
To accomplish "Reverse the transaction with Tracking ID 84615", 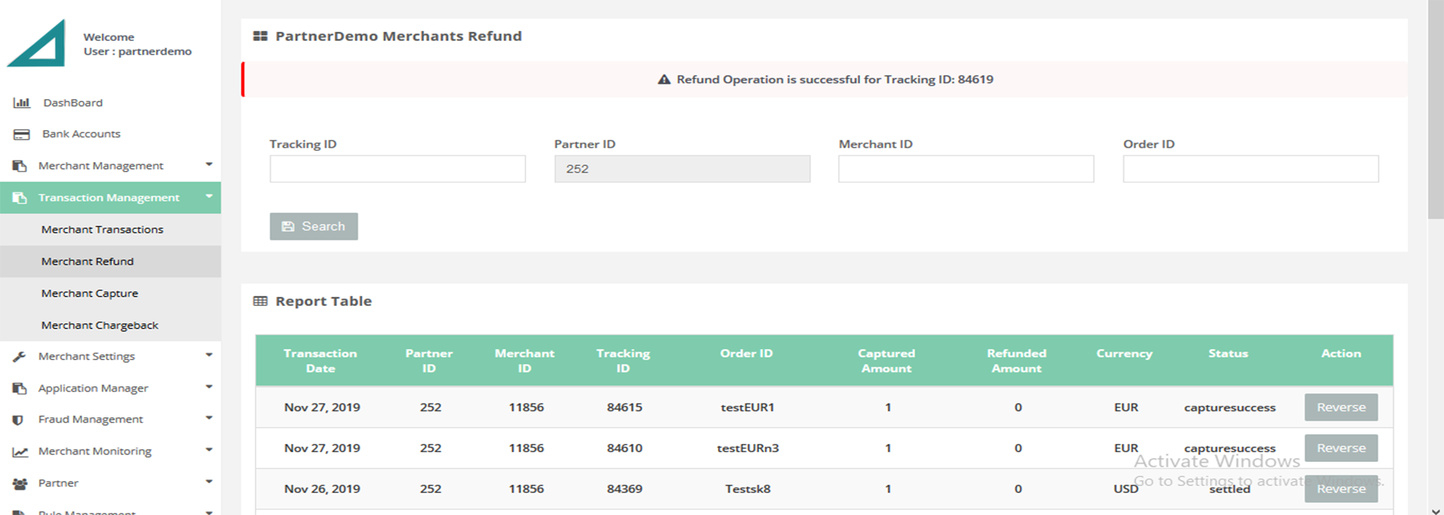I will [x=1340, y=407].
